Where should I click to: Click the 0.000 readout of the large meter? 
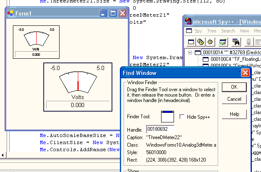point(77,105)
